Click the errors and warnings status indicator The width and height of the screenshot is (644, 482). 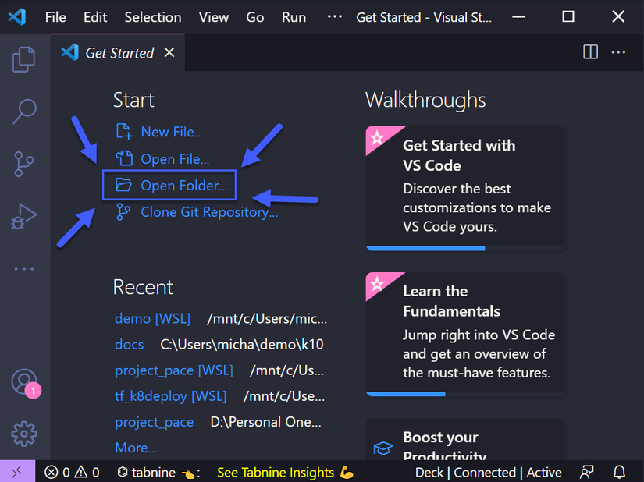72,472
